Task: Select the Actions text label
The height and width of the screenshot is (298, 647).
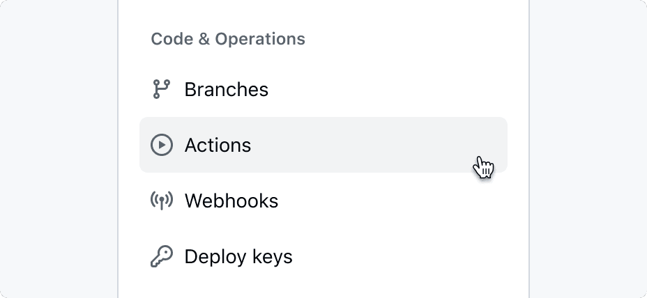Action: (x=218, y=146)
